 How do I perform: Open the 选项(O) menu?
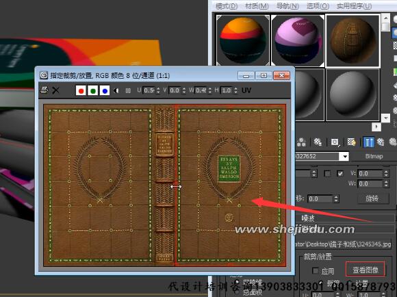point(318,6)
